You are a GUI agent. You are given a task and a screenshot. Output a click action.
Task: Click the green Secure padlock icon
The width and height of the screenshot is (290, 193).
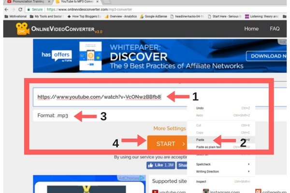29,10
